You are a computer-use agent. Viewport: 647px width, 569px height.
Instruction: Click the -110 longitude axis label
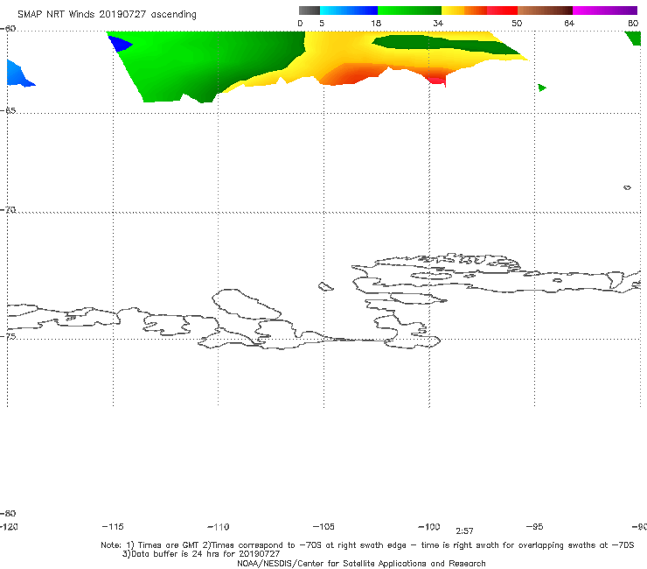(219, 527)
